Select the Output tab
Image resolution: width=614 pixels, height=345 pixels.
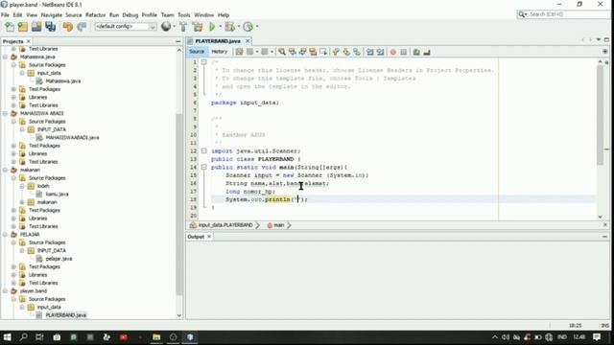[196, 237]
